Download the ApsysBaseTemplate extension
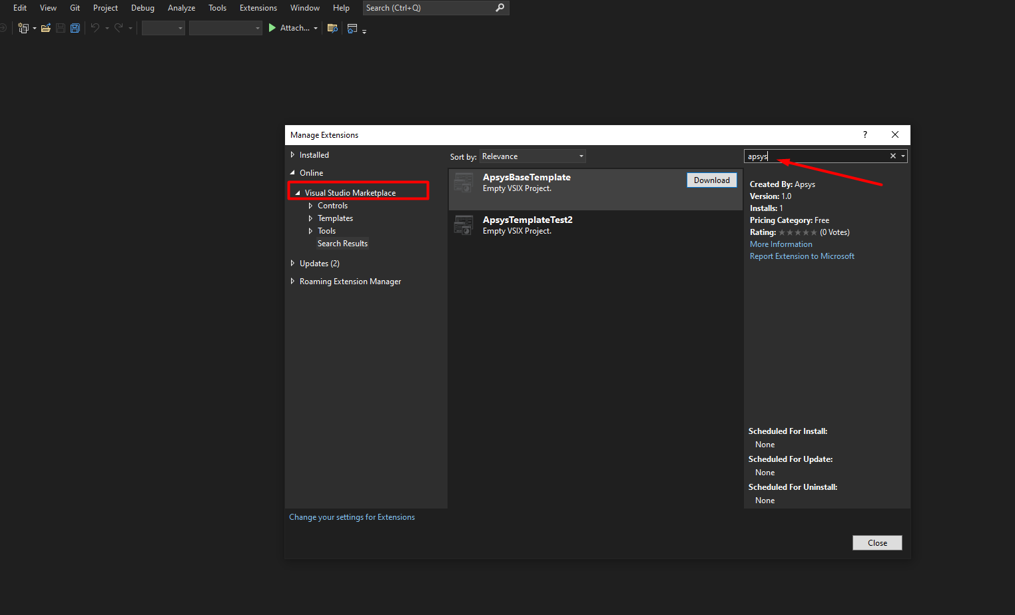Image resolution: width=1015 pixels, height=615 pixels. pyautogui.click(x=711, y=180)
